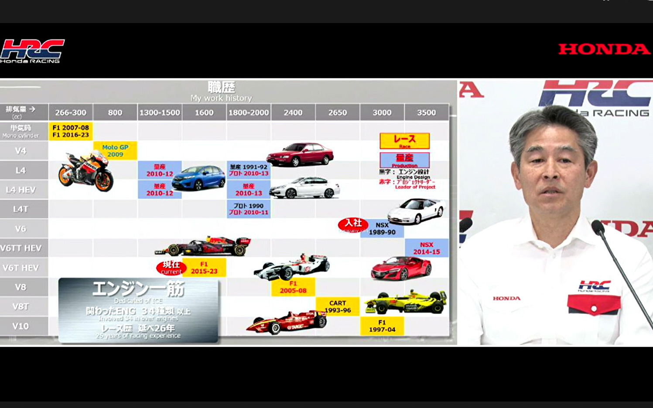The image size is (653, 408).
Task: Select the blue Honda hatchback car image
Action: (x=198, y=178)
